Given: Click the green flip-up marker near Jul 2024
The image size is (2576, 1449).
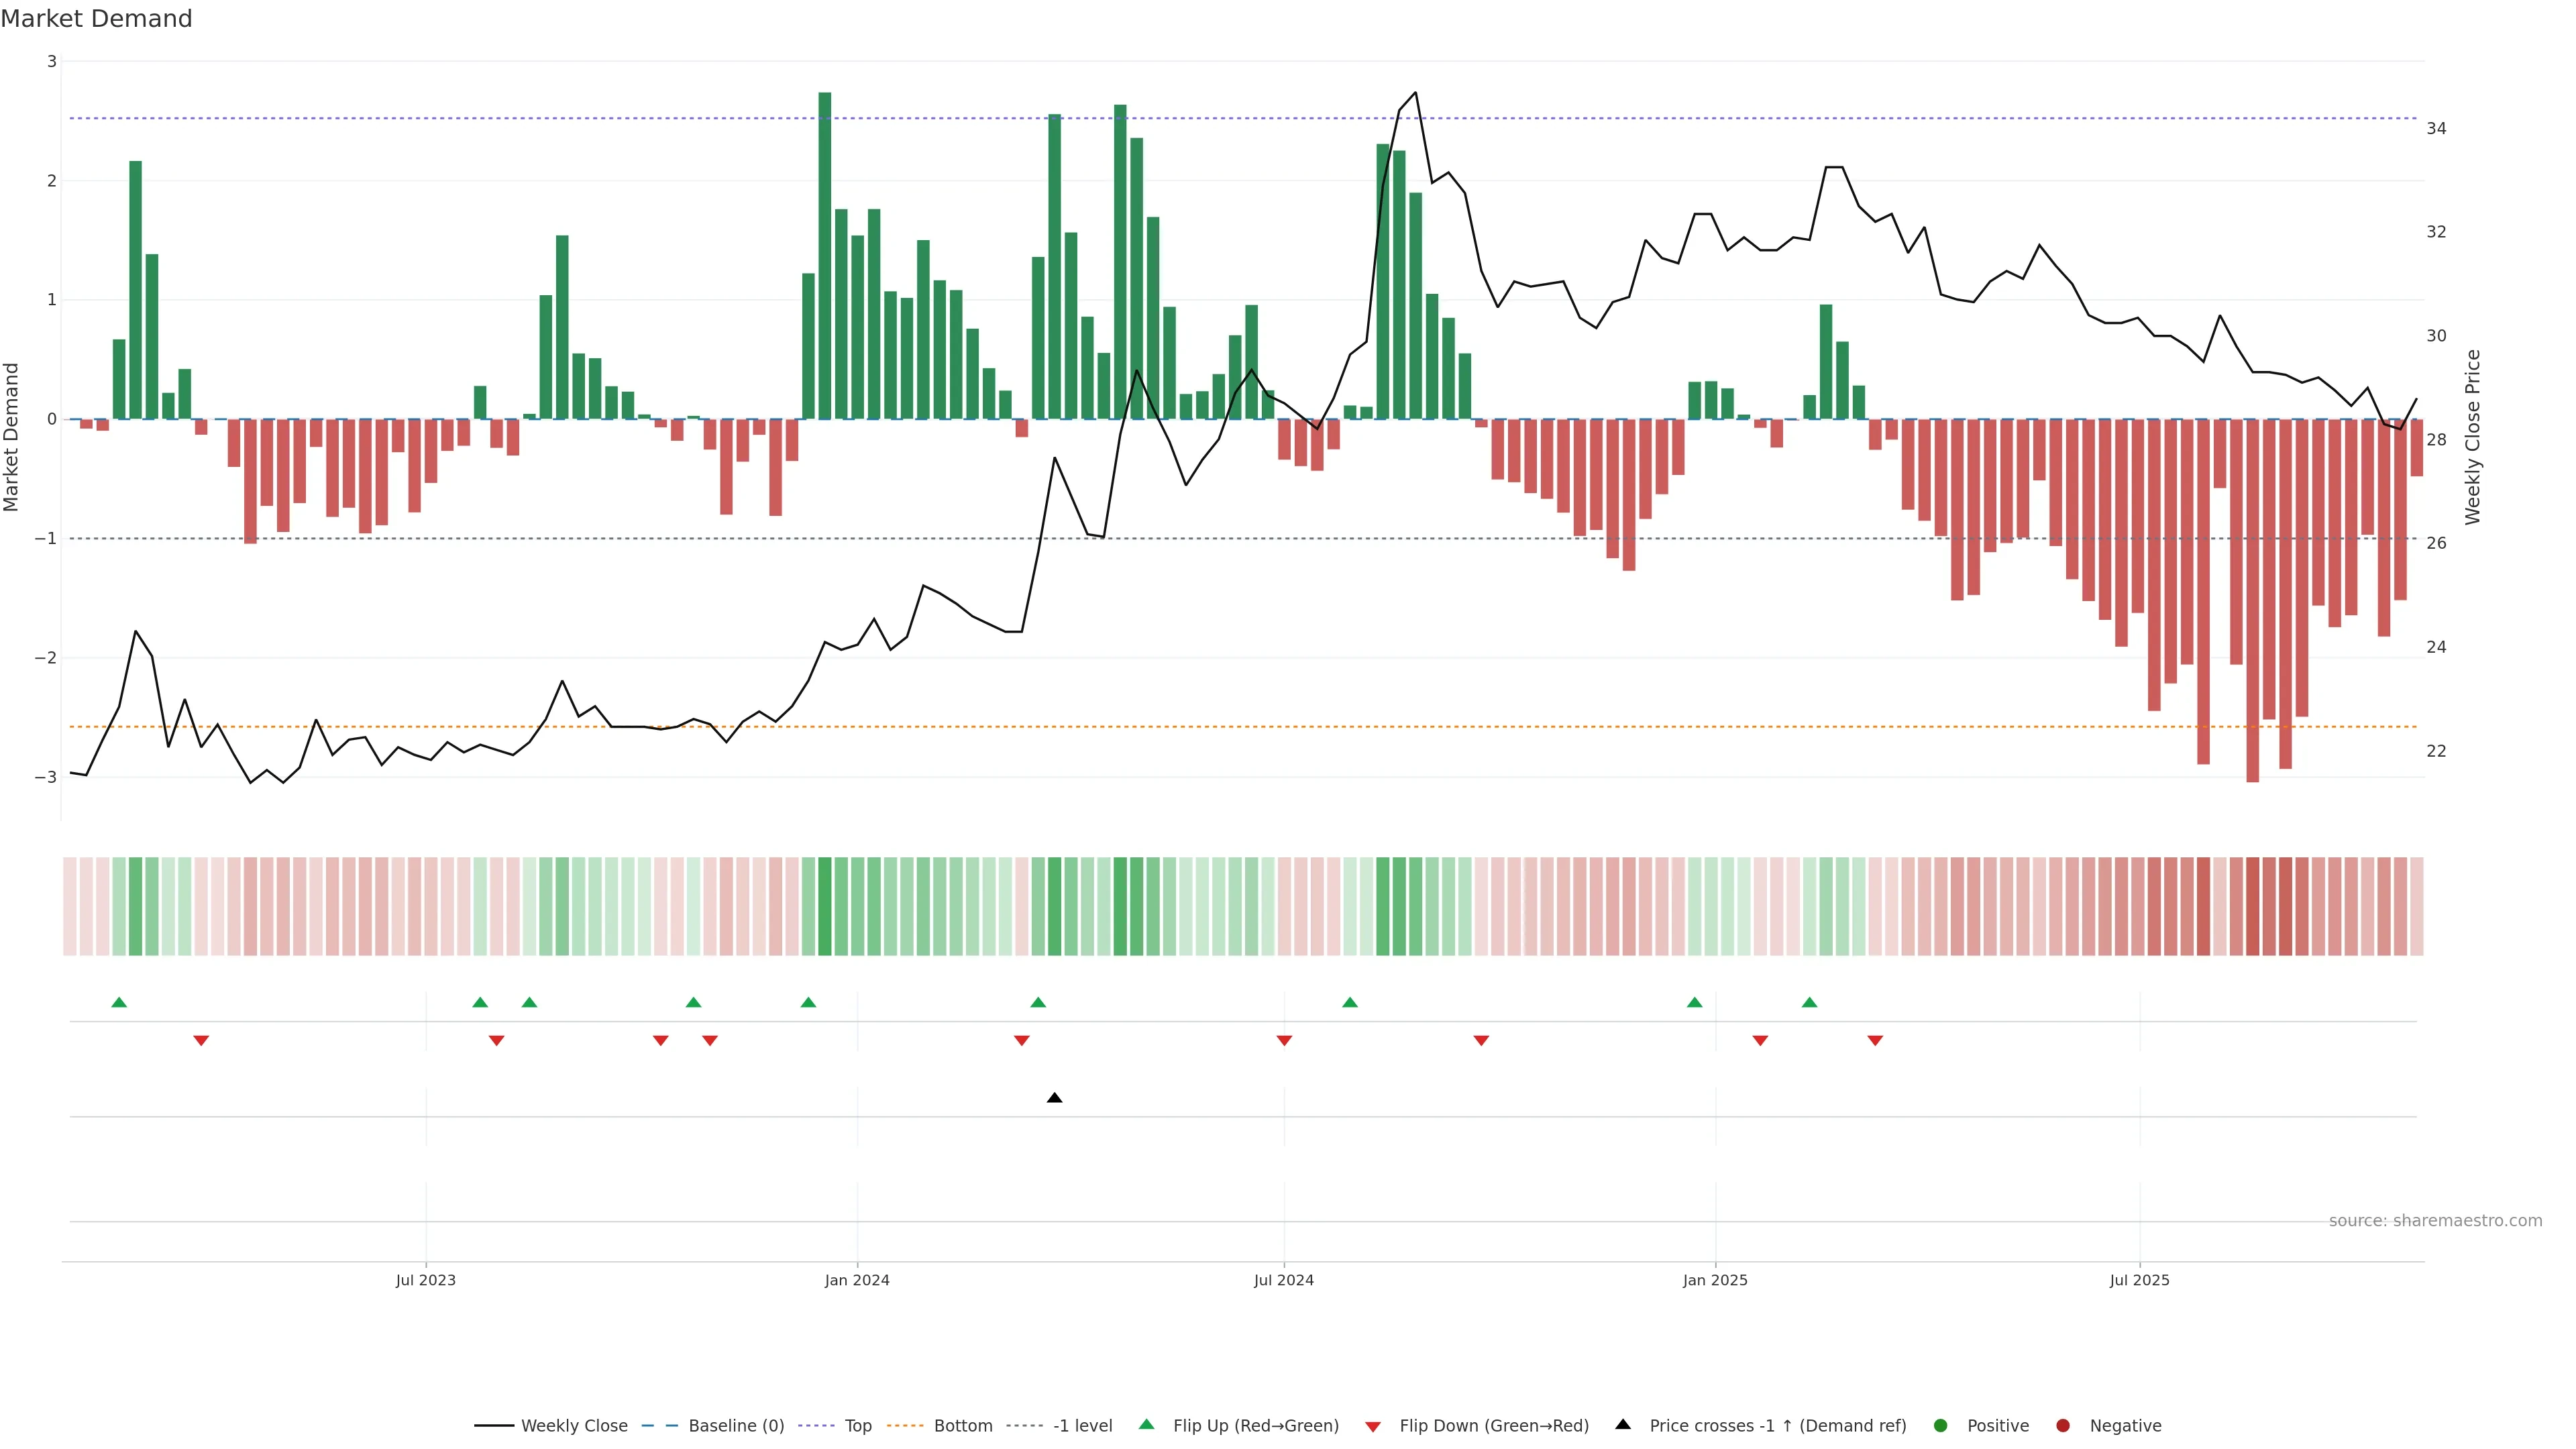Looking at the screenshot, I should coord(1350,1002).
